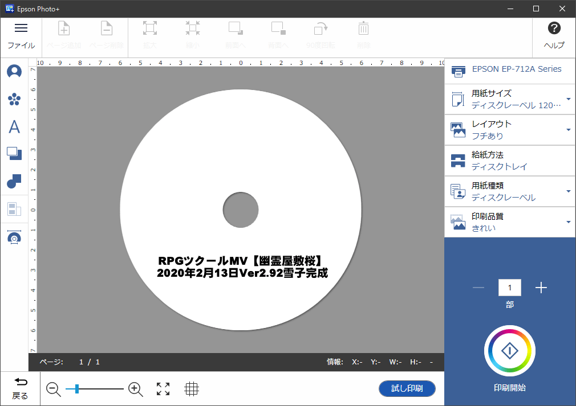Click the layout template icon in sidebar

(x=14, y=209)
